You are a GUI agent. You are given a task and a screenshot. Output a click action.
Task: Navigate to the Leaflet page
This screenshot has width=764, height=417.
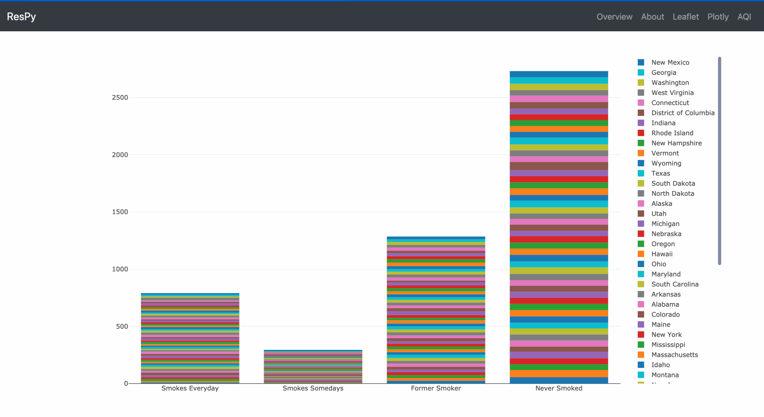686,17
